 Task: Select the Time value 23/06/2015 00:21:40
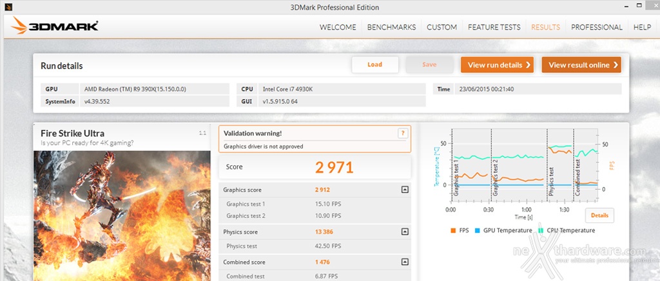pyautogui.click(x=538, y=89)
